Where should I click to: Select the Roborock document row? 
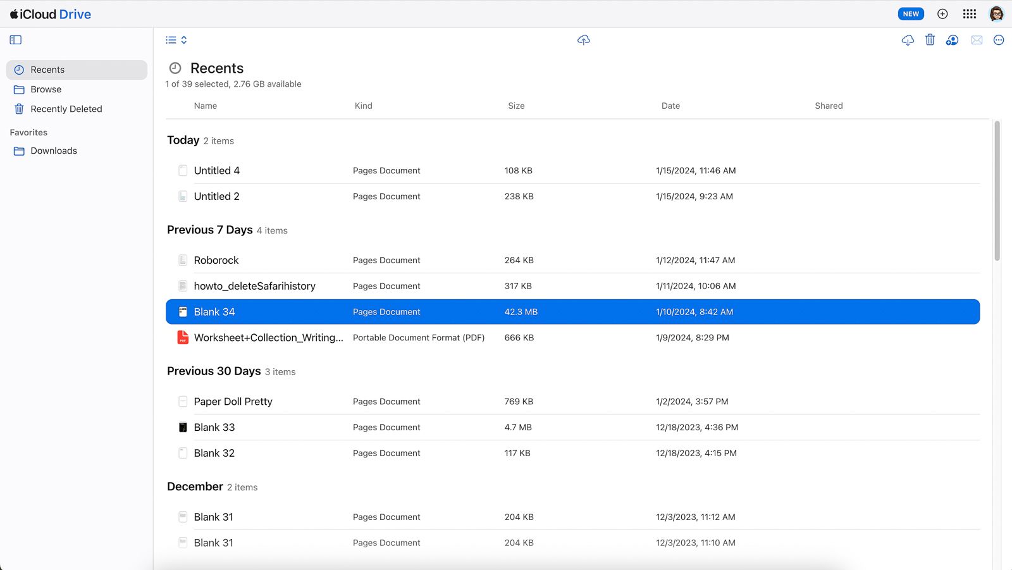[572, 260]
